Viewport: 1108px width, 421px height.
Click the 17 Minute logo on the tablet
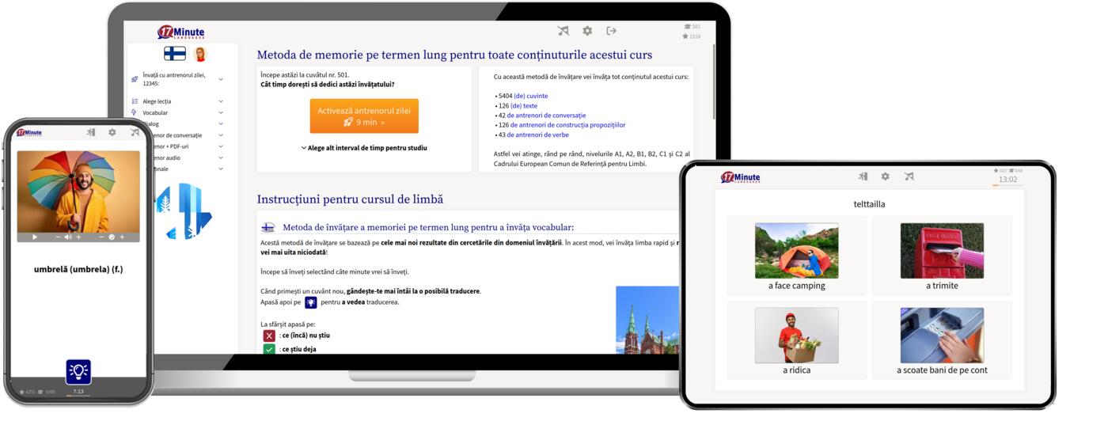pyautogui.click(x=740, y=177)
